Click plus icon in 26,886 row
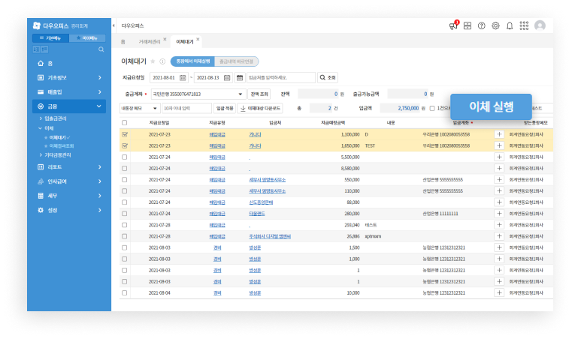Screen dimensions: 572x339 pos(499,236)
